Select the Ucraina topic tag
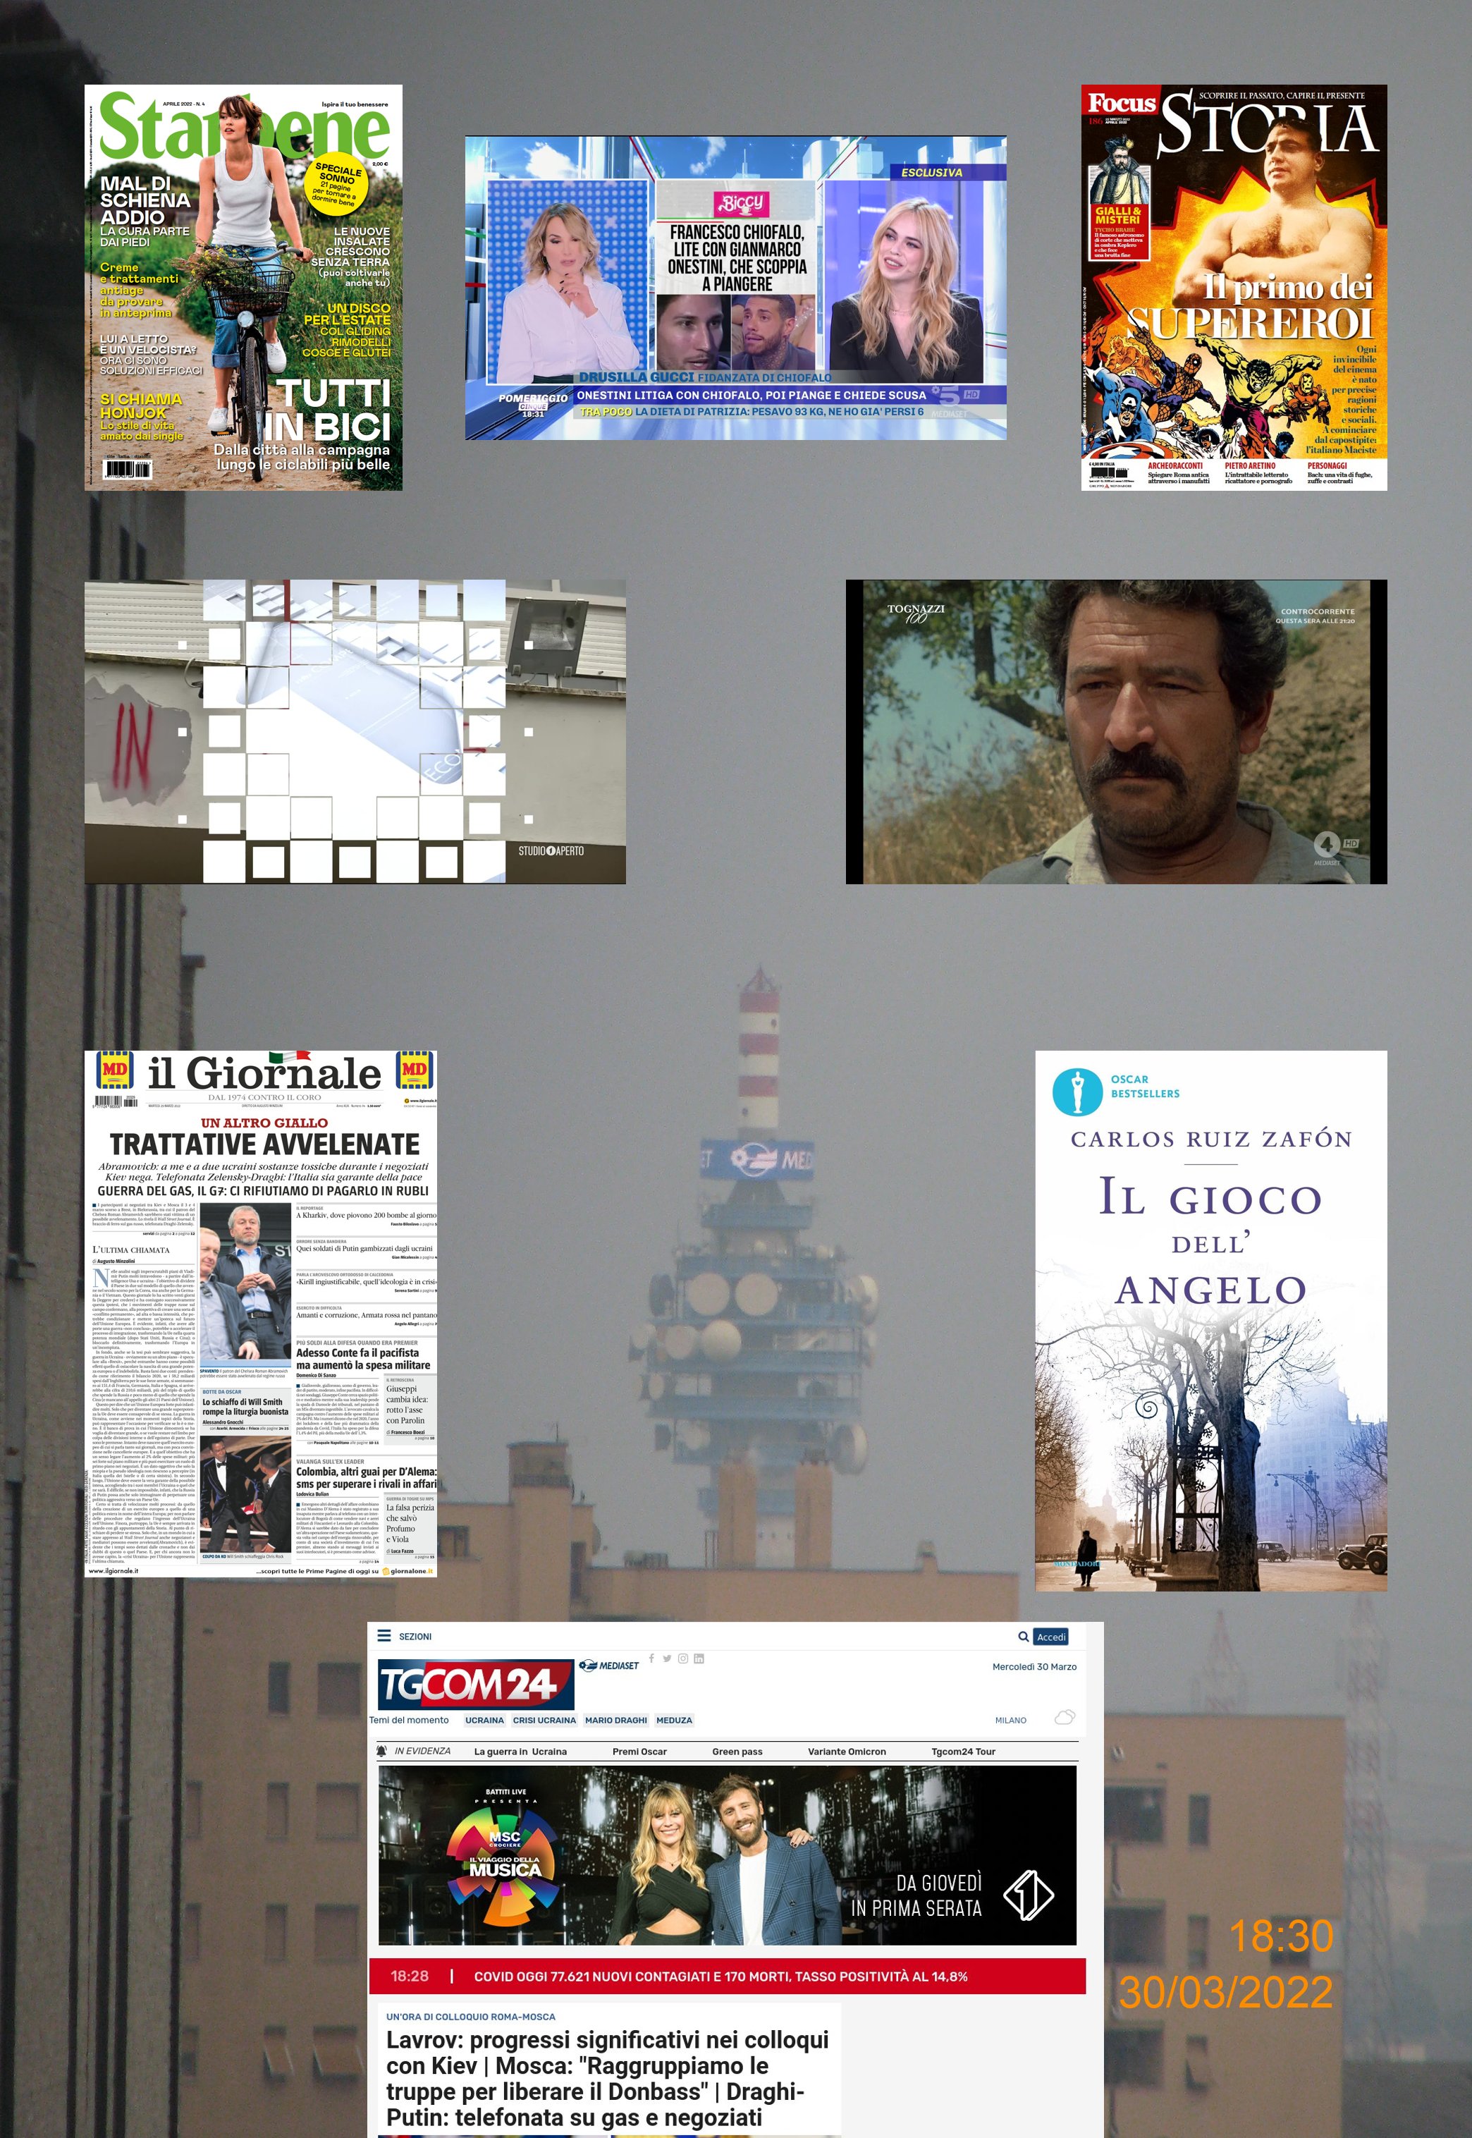 (x=484, y=1720)
